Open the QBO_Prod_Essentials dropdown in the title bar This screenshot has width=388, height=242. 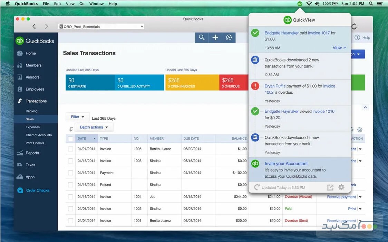pos(100,26)
